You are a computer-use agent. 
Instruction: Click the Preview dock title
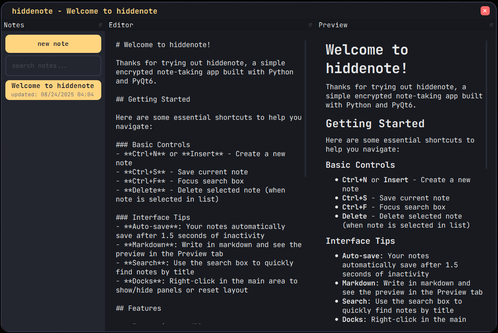[x=333, y=25]
